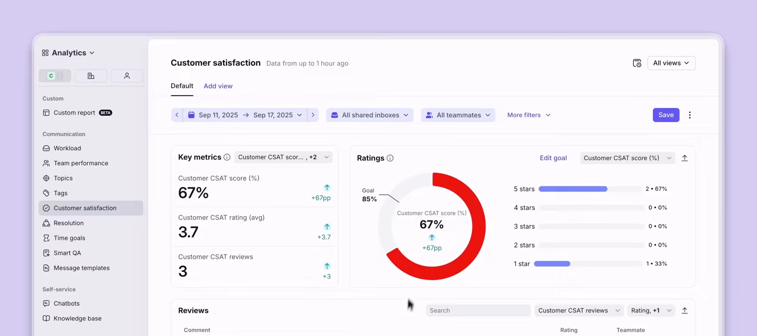
Task: Open All shared inboxes filter
Action: point(369,115)
